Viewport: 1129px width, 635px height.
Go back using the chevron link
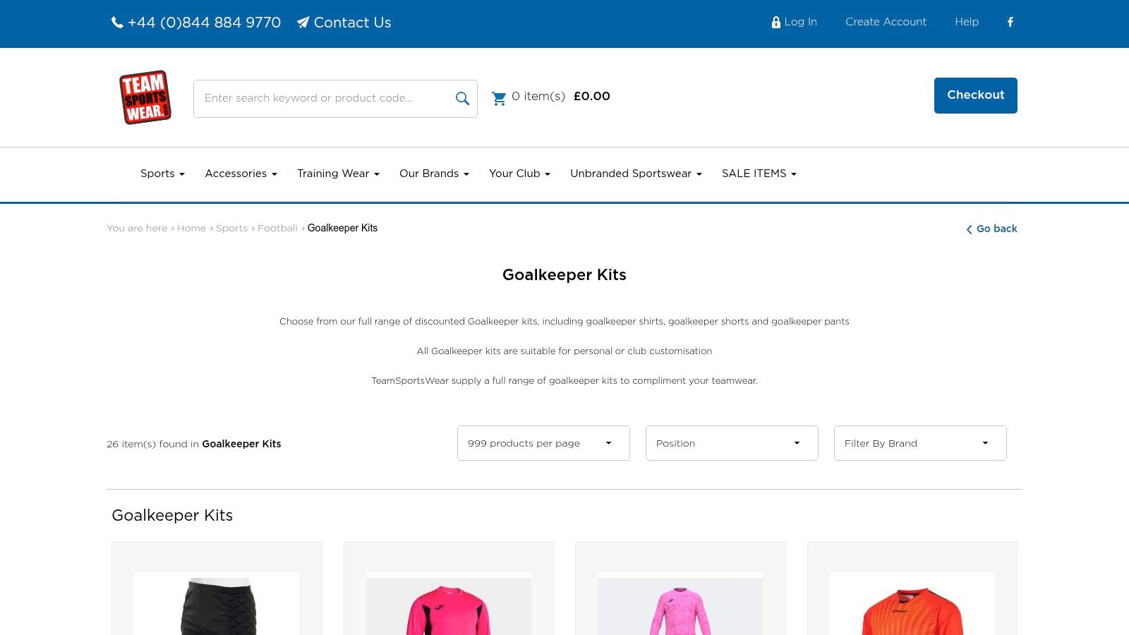coord(991,229)
